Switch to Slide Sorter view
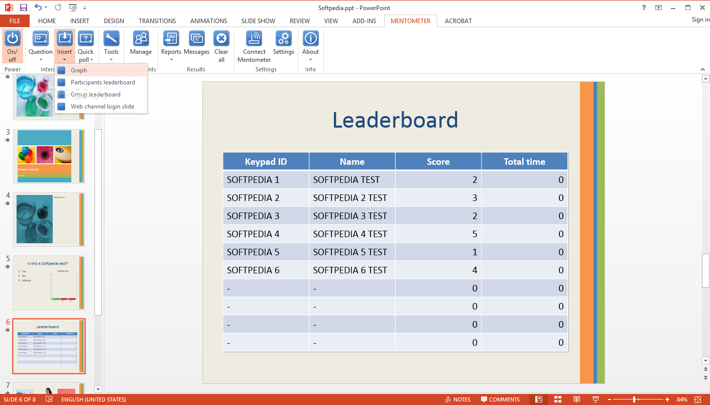The image size is (710, 405). pyautogui.click(x=558, y=399)
